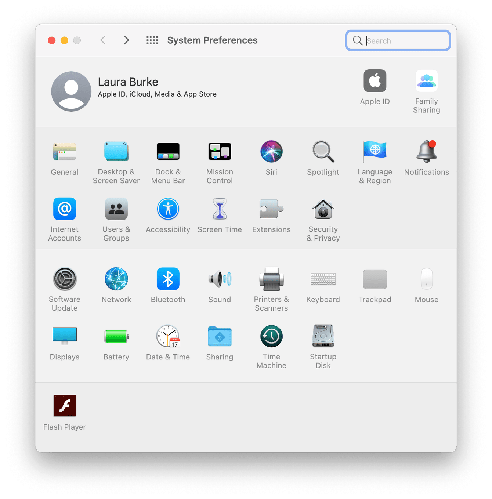The height and width of the screenshot is (499, 492).
Task: Open Spotlight preferences
Action: (x=323, y=152)
